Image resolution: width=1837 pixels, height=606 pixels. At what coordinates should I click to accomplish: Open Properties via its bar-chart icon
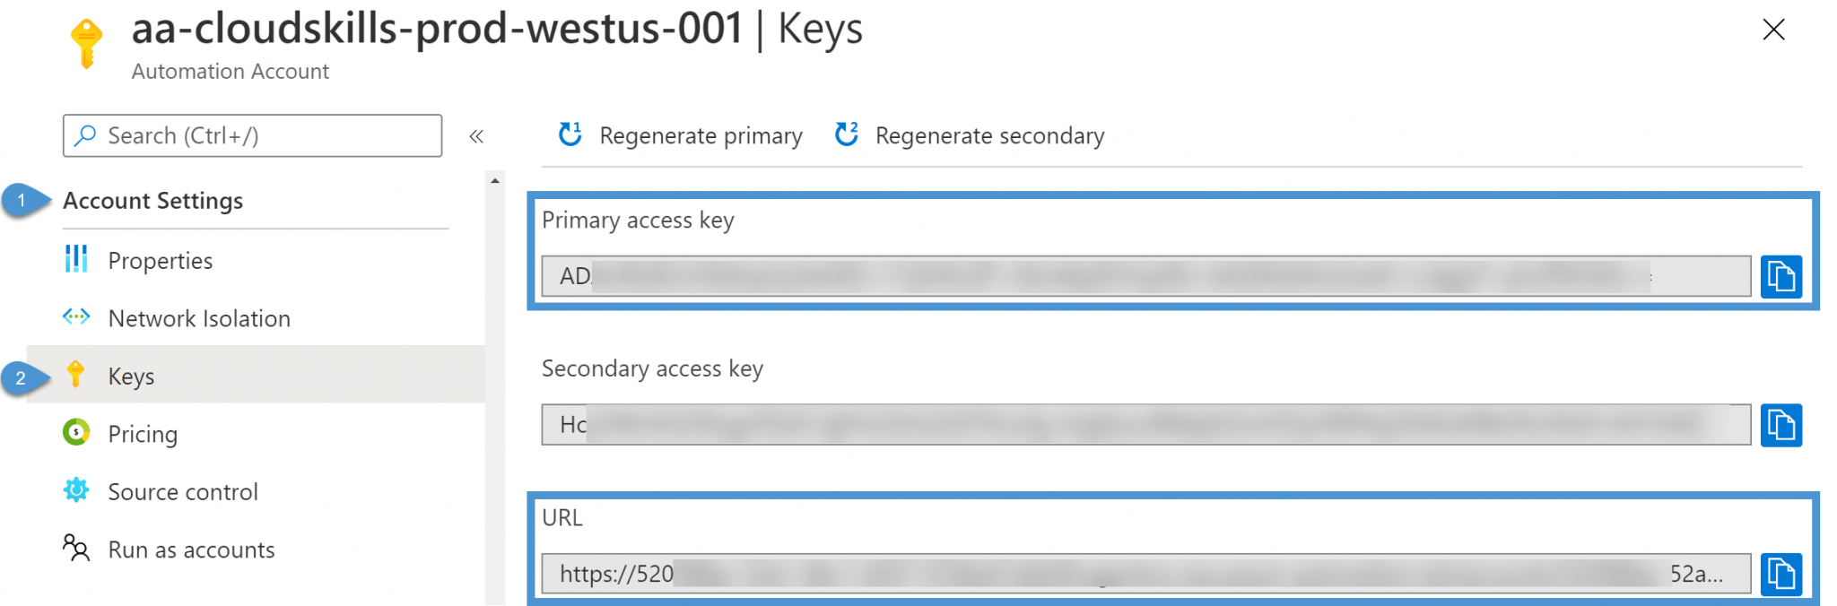tap(76, 260)
